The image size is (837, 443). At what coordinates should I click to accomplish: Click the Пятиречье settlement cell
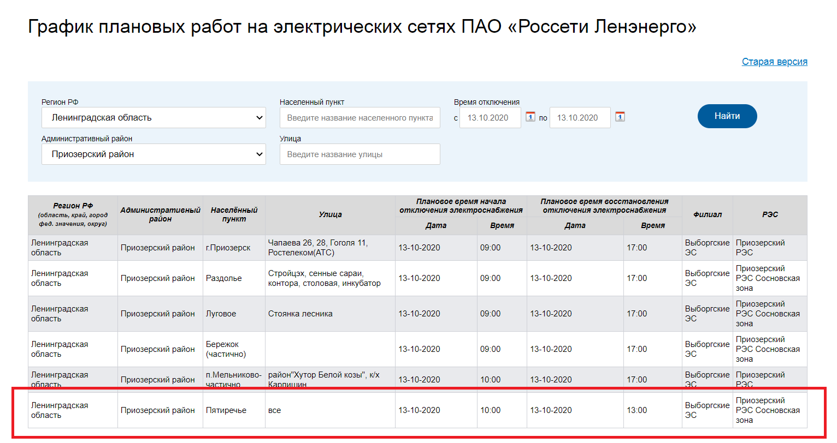click(x=234, y=410)
